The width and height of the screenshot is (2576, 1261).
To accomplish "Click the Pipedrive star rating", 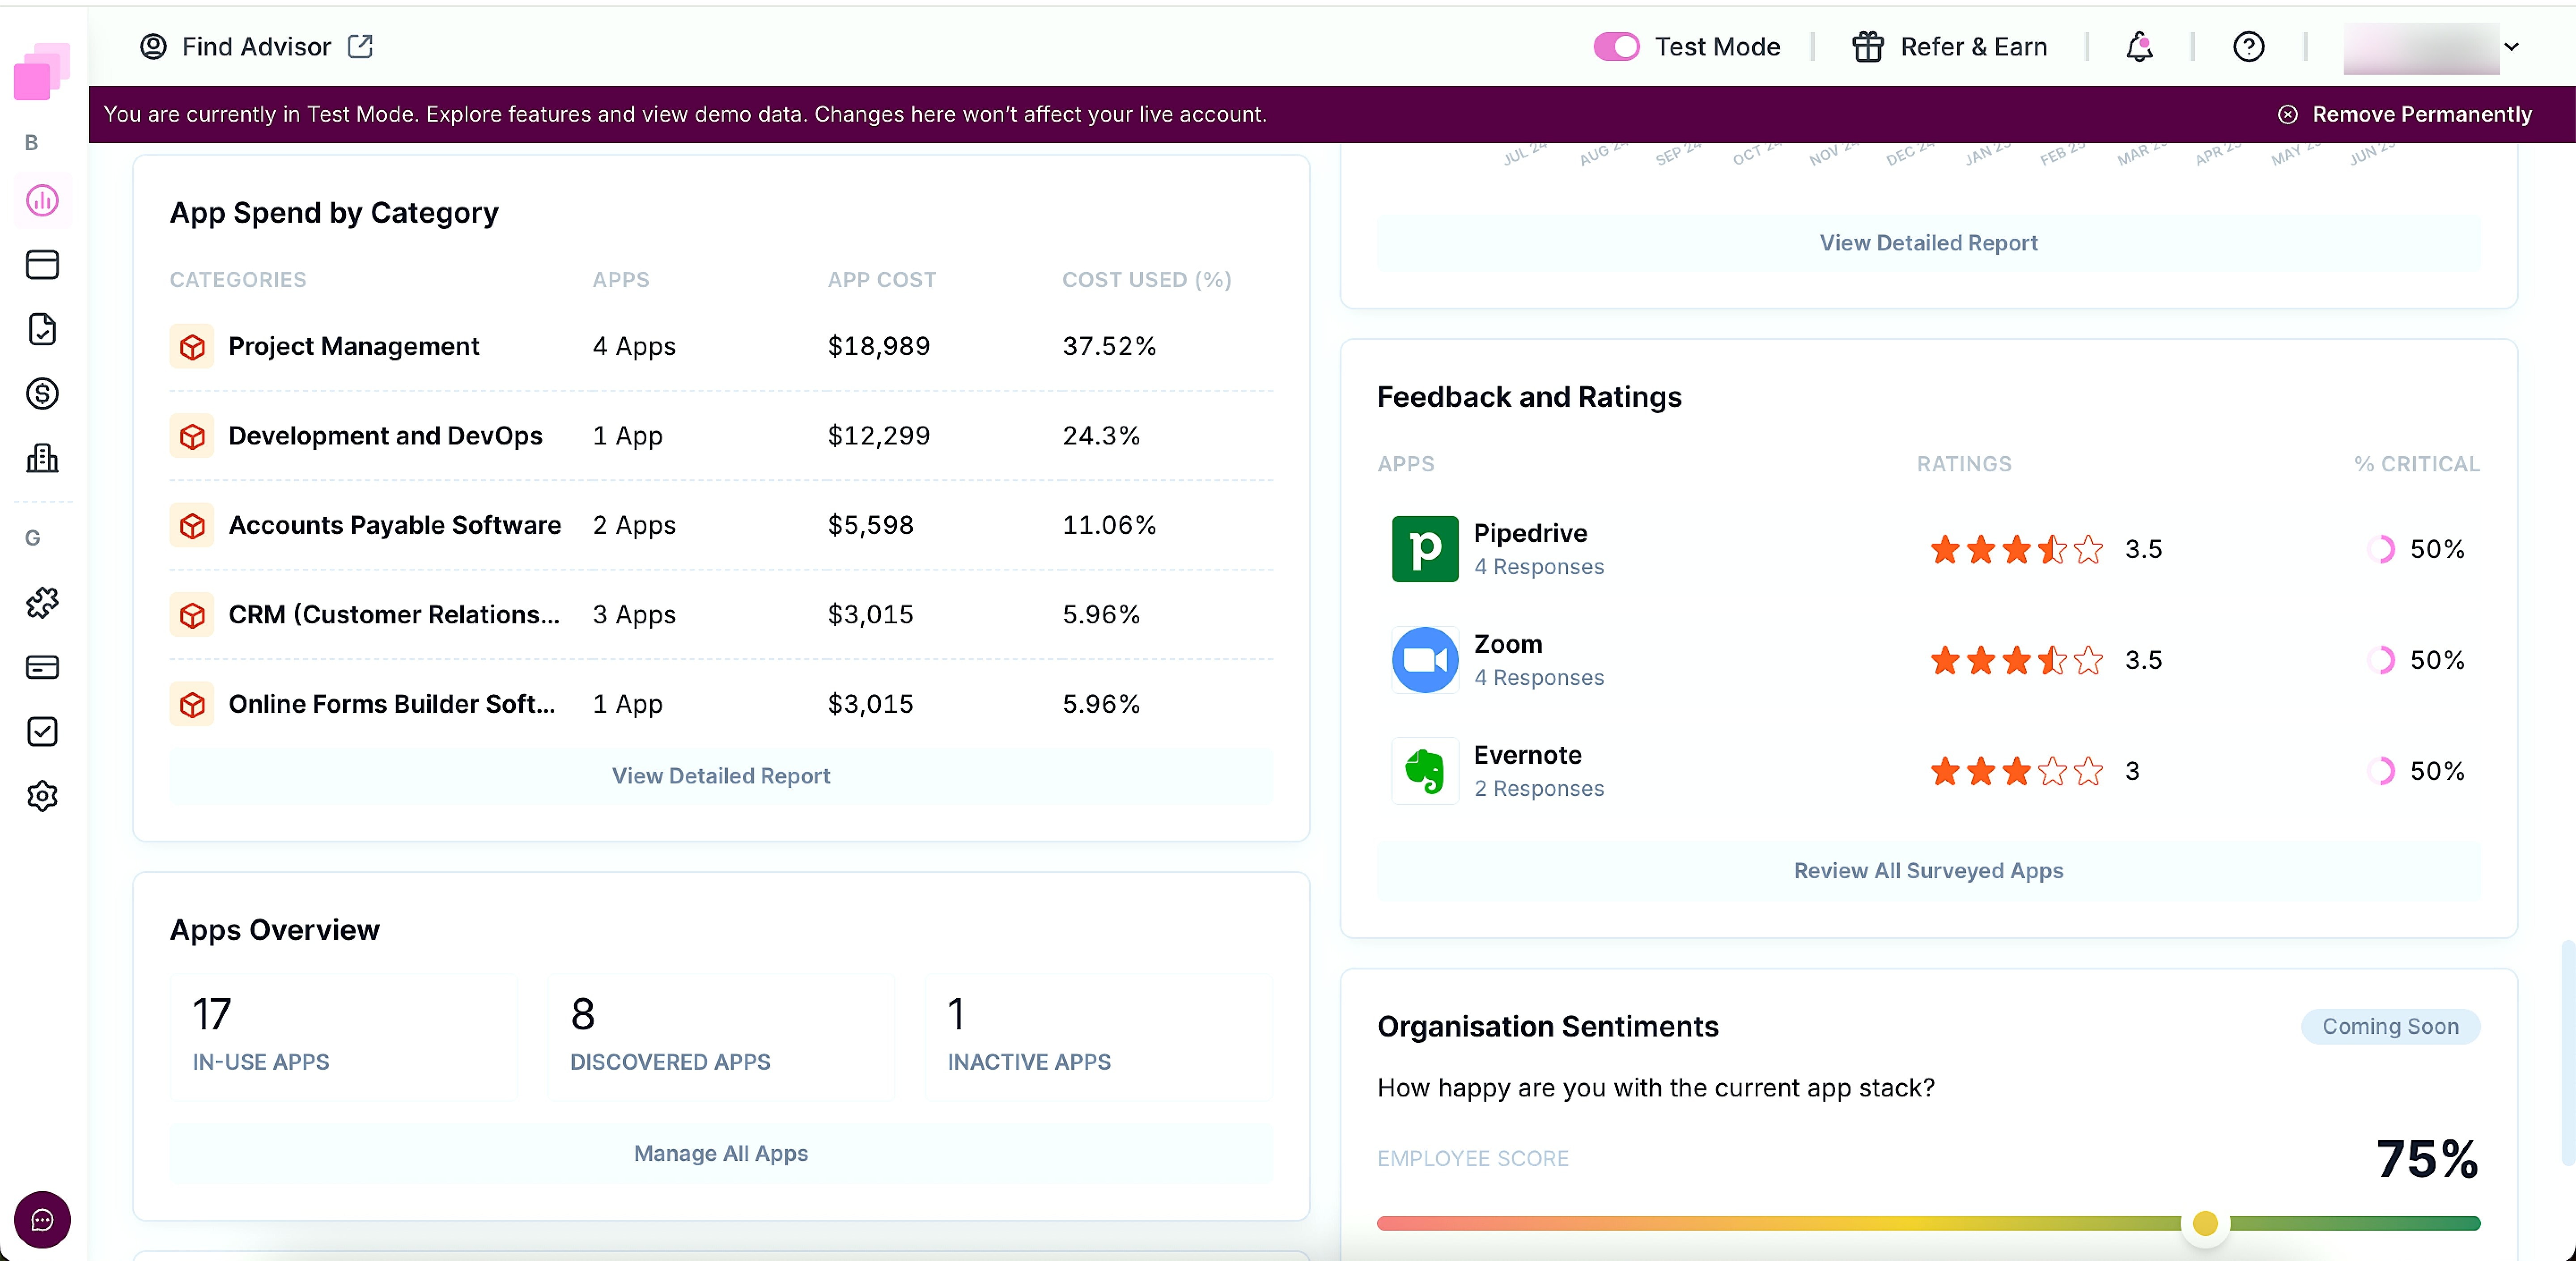I will click(2016, 549).
